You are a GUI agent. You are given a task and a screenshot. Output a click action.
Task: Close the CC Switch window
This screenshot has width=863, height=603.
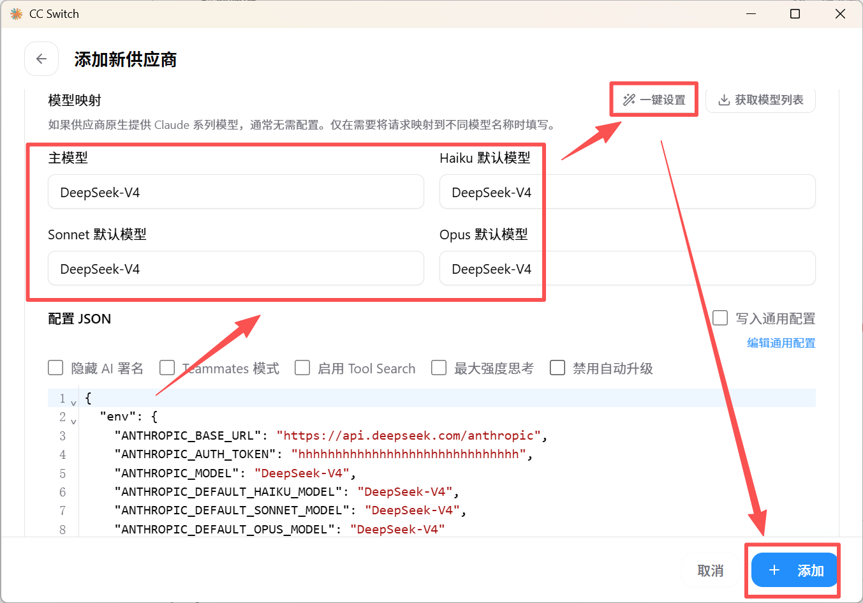840,14
